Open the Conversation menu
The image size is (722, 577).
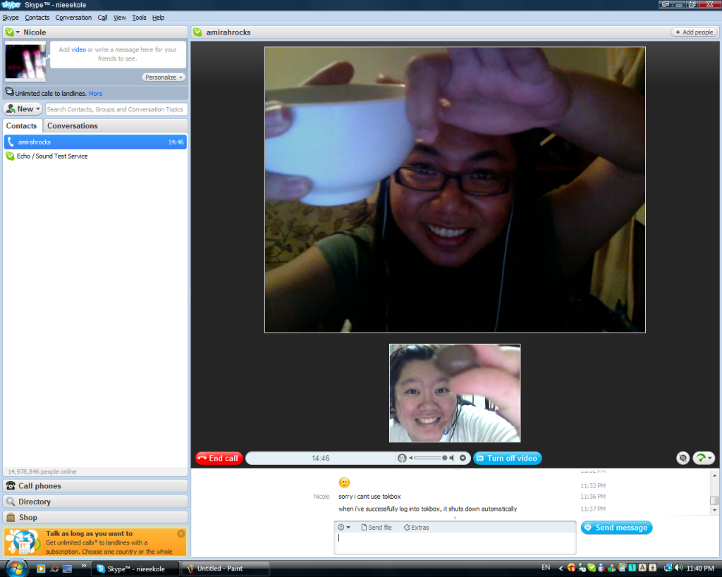[x=73, y=18]
